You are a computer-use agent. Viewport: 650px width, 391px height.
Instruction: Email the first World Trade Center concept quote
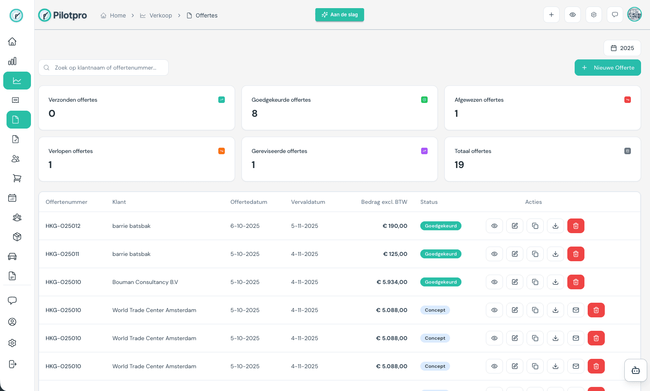coord(575,310)
